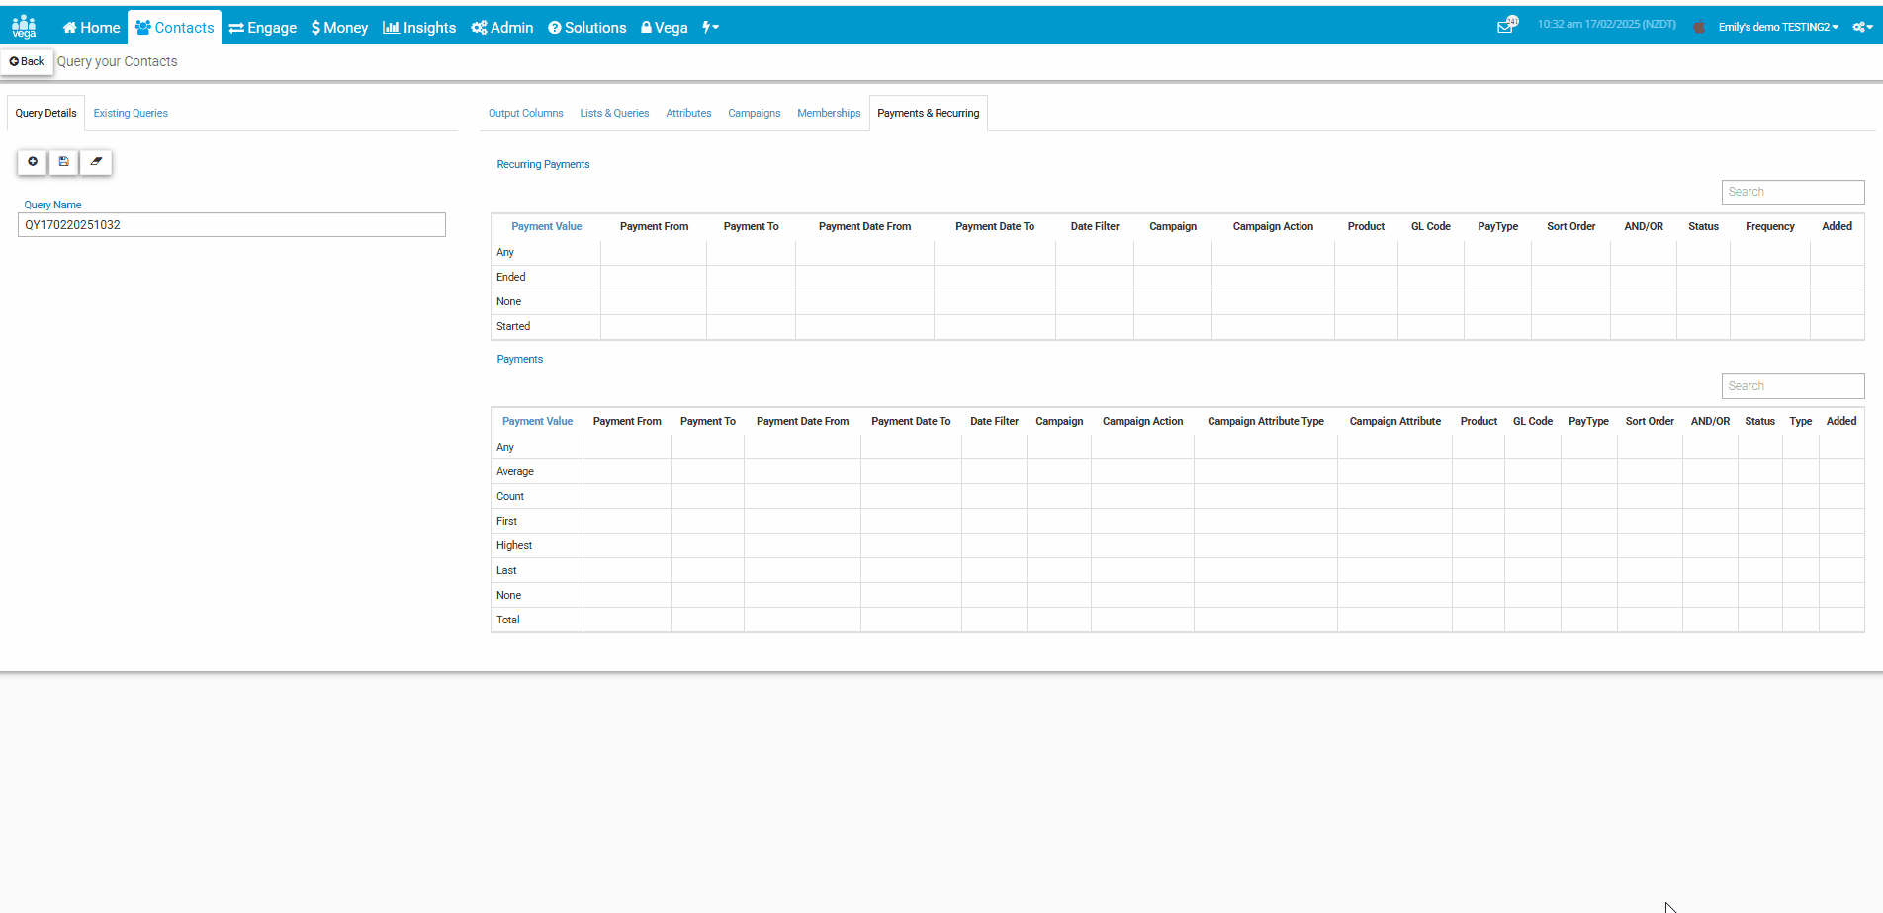Select Highest row in Payments table
Viewport: 1883px width, 913px height.
click(1177, 546)
